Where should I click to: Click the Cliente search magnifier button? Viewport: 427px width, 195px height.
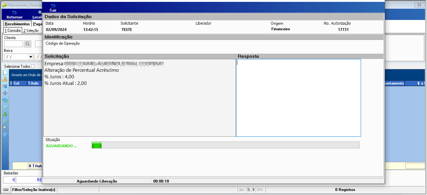pos(28,44)
